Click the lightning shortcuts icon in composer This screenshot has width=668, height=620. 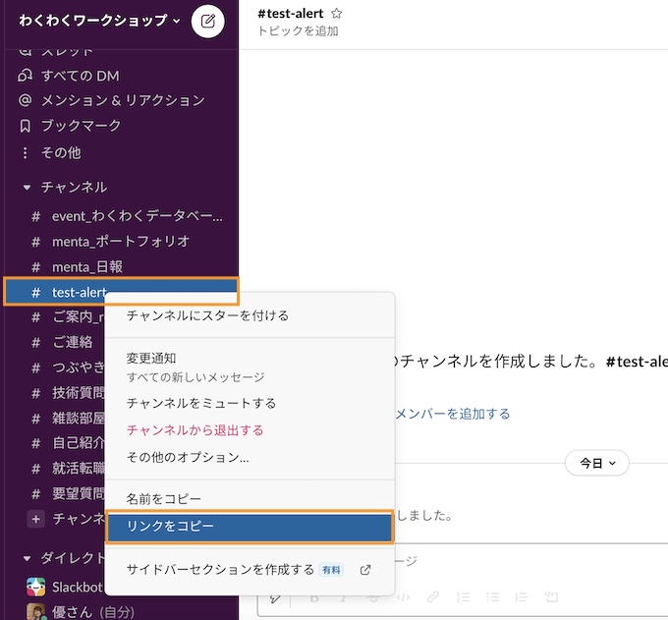click(x=275, y=597)
